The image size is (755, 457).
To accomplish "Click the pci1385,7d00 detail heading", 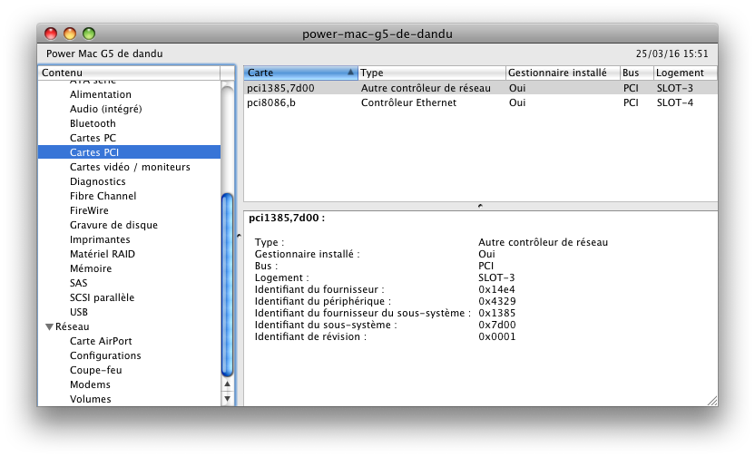I will pos(287,218).
